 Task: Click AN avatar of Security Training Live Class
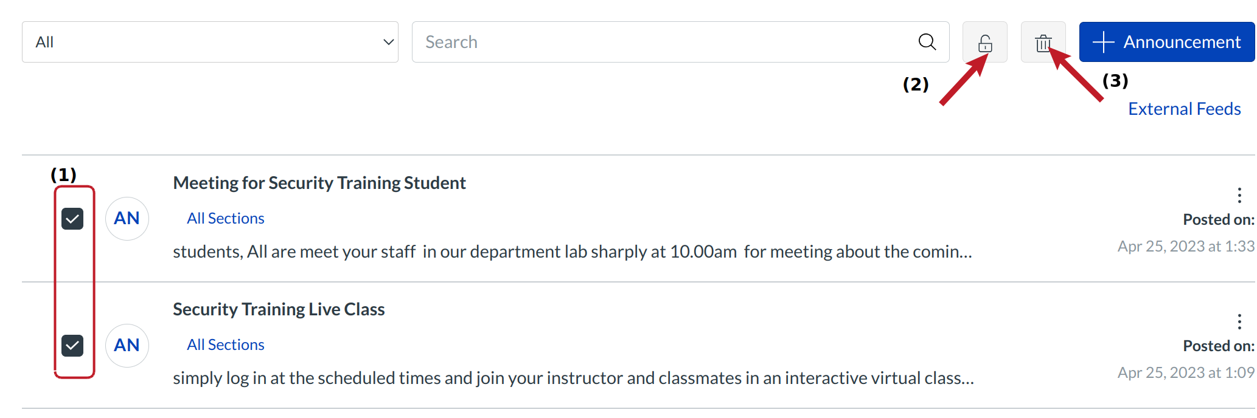coord(127,345)
